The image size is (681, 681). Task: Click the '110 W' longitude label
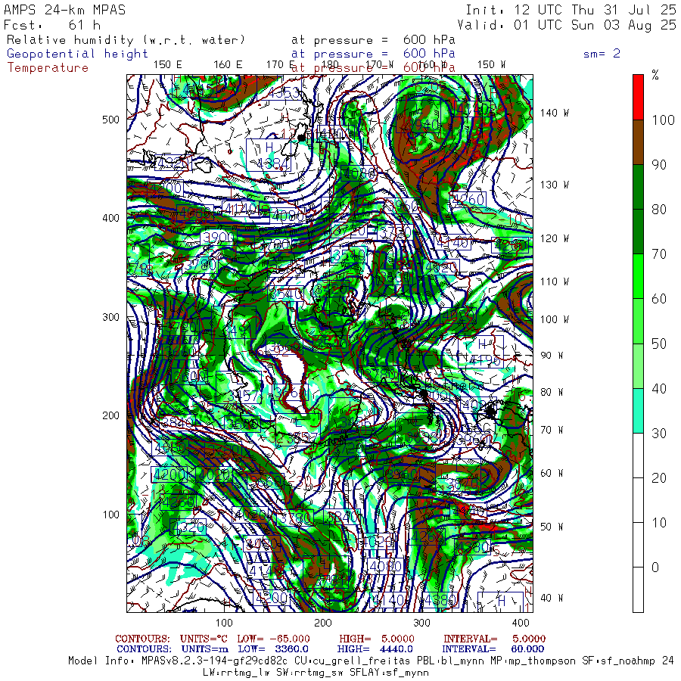tap(555, 282)
